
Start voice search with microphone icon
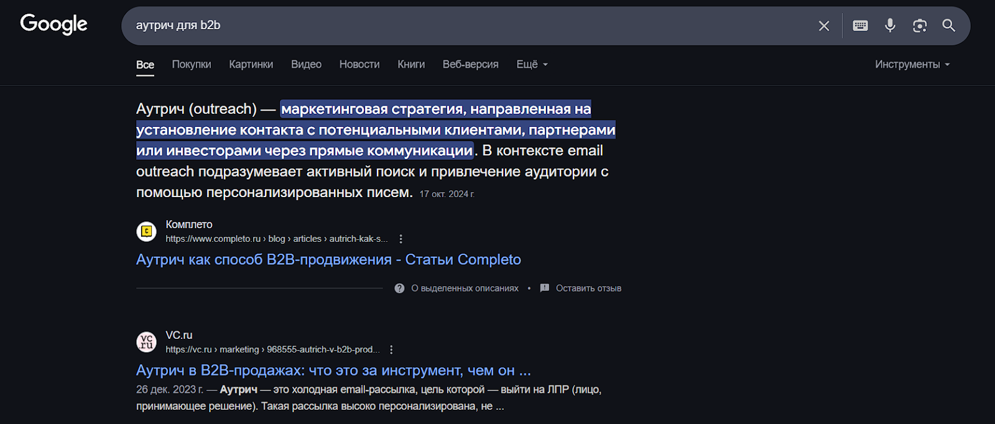(891, 25)
